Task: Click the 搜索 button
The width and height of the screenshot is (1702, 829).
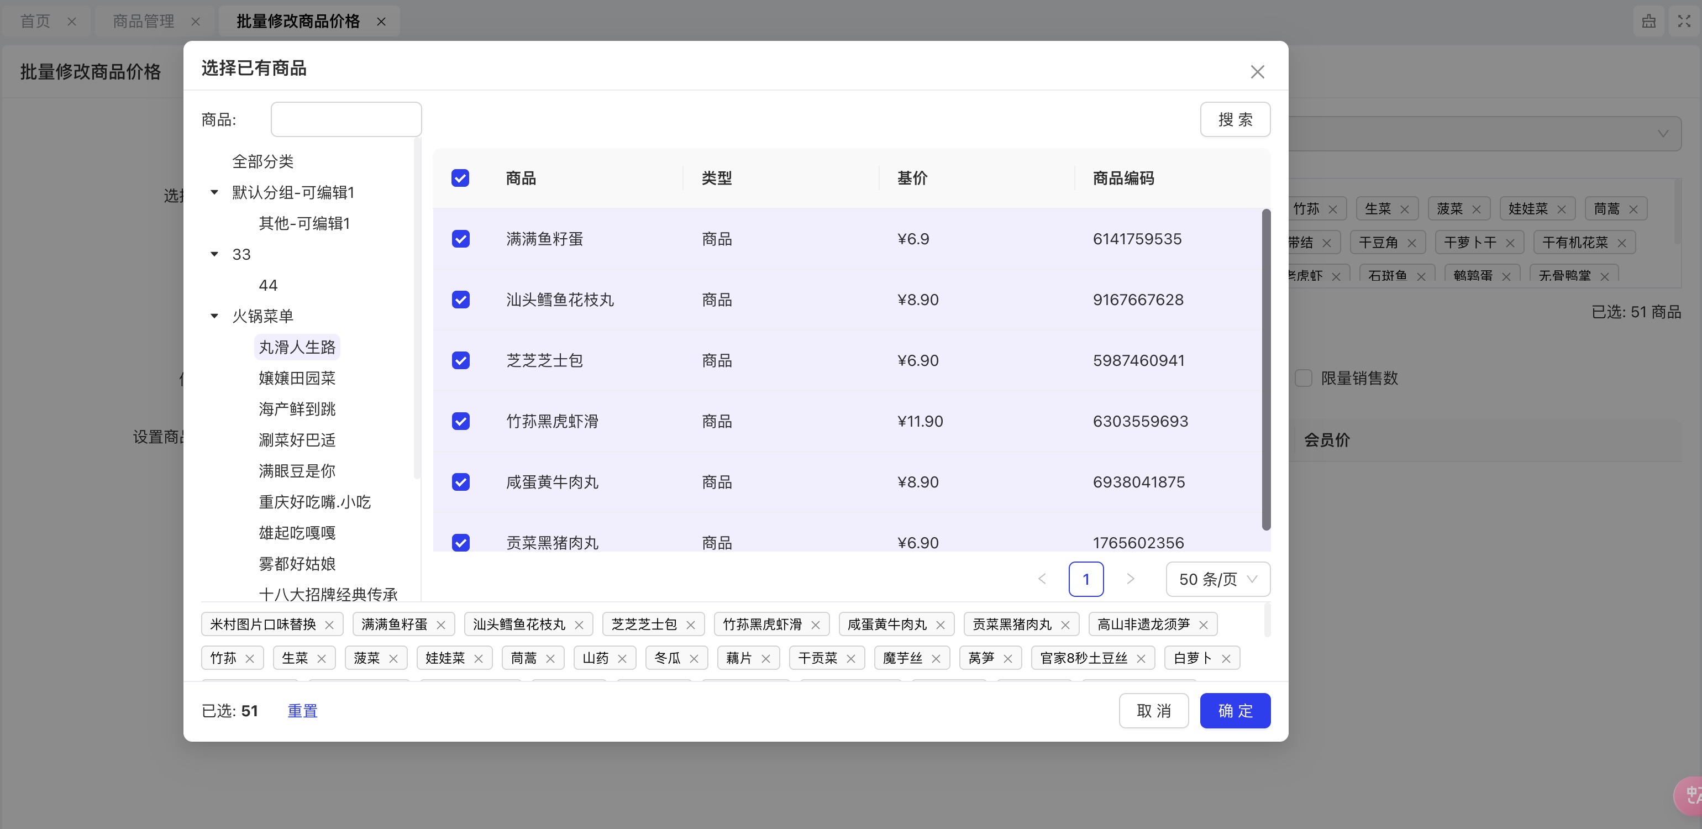Action: click(x=1235, y=119)
